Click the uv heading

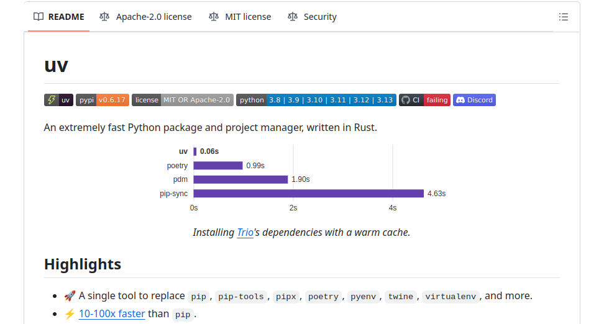[x=57, y=65]
